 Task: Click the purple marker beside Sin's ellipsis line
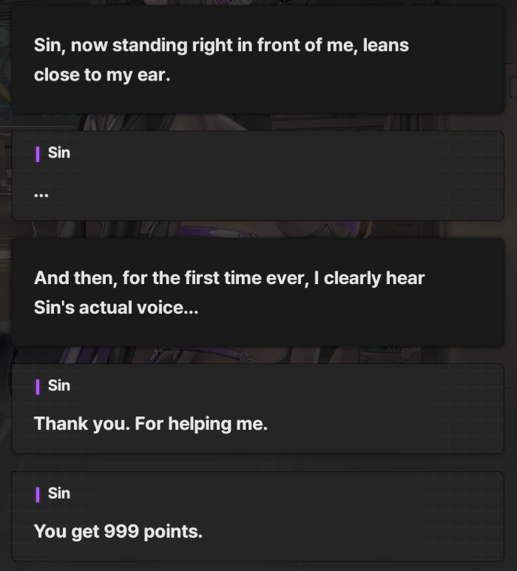pos(38,154)
